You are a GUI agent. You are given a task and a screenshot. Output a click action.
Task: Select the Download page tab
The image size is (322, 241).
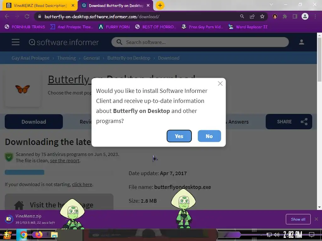[34, 122]
